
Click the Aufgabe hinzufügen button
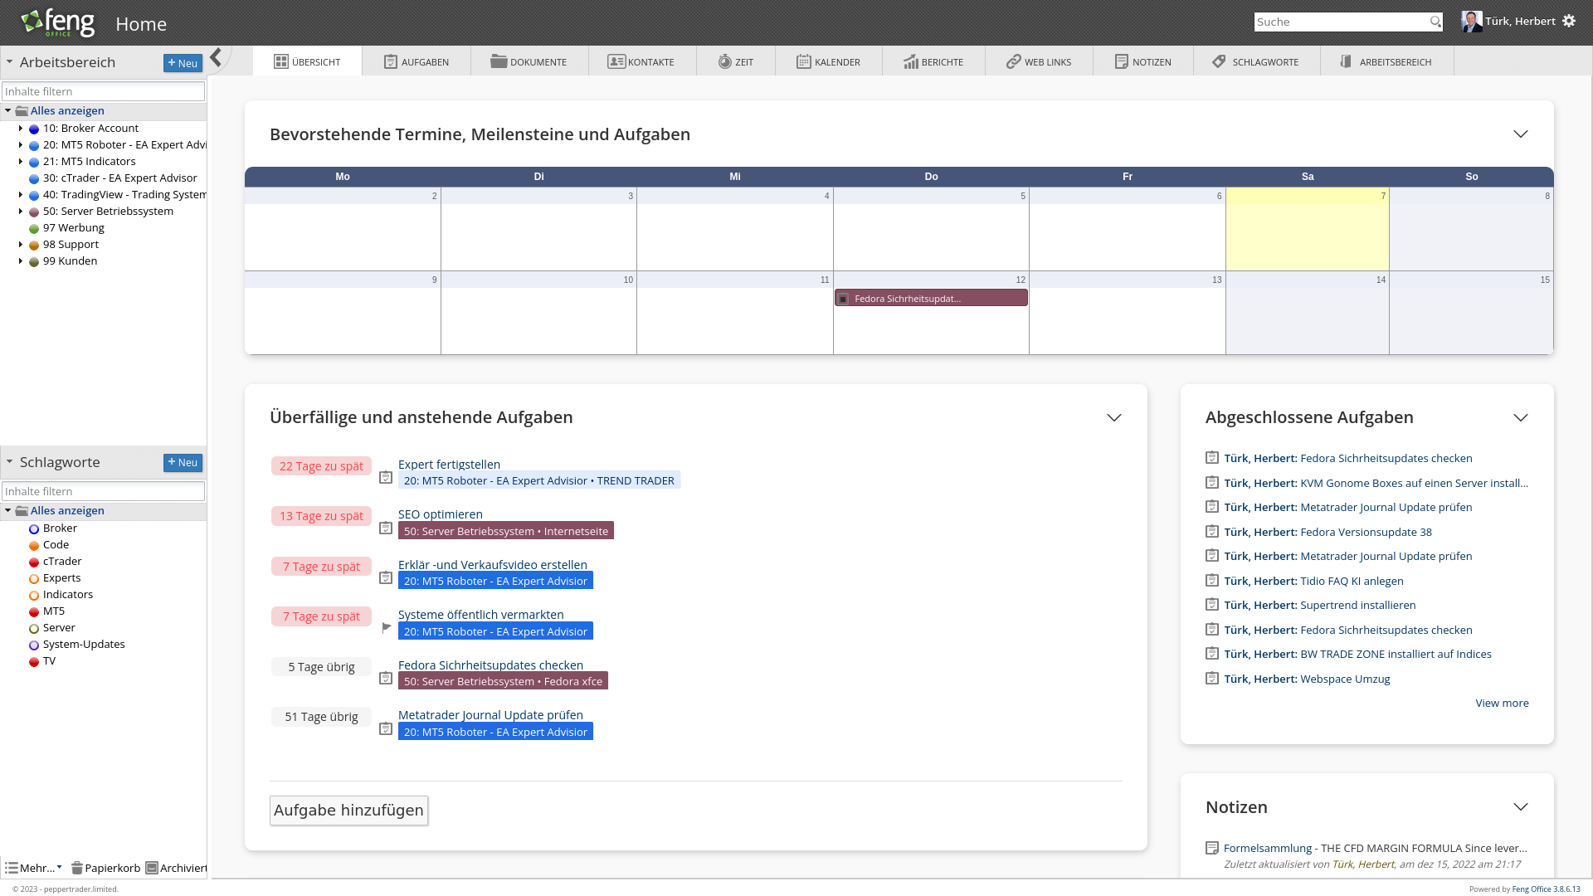(x=348, y=811)
